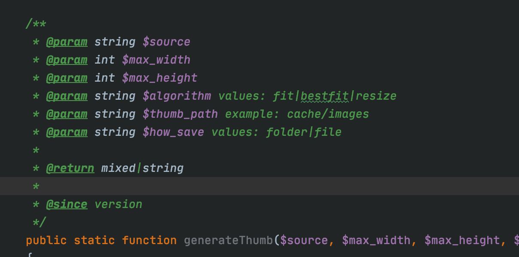Click $source in function parameters
The width and height of the screenshot is (519, 257).
pyautogui.click(x=304, y=241)
